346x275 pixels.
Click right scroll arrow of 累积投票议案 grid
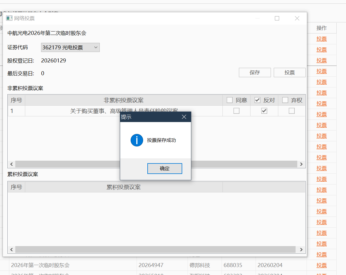tap(301, 249)
